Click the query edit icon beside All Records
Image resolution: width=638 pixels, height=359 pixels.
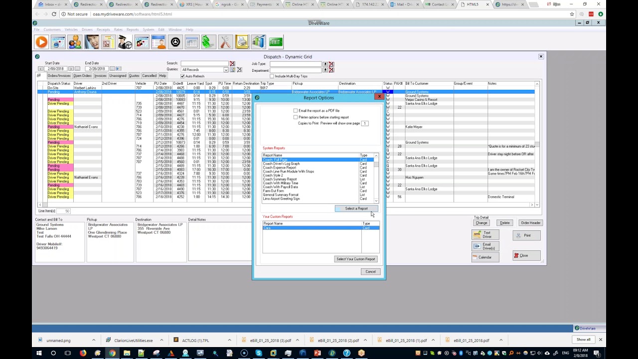[232, 70]
